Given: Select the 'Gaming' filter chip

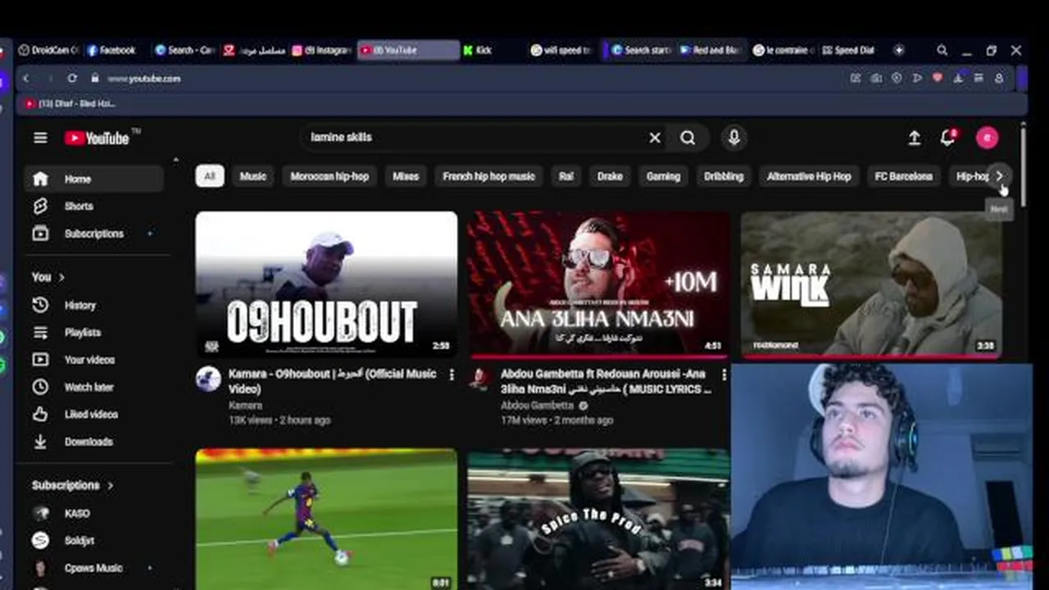Looking at the screenshot, I should tap(663, 176).
